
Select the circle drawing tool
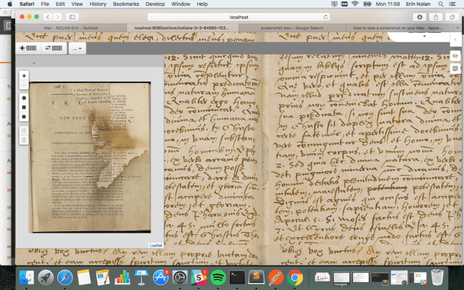24,116
